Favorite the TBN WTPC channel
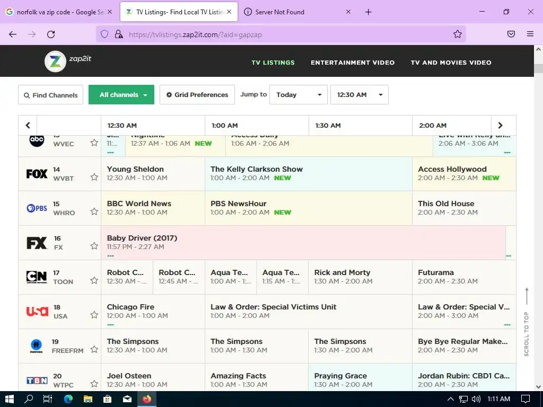The height and width of the screenshot is (407, 543). coord(94,384)
